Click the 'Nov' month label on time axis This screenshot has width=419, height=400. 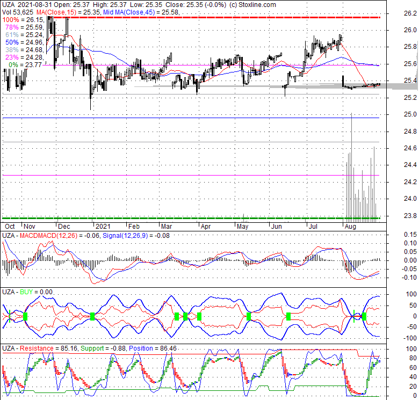(30, 227)
